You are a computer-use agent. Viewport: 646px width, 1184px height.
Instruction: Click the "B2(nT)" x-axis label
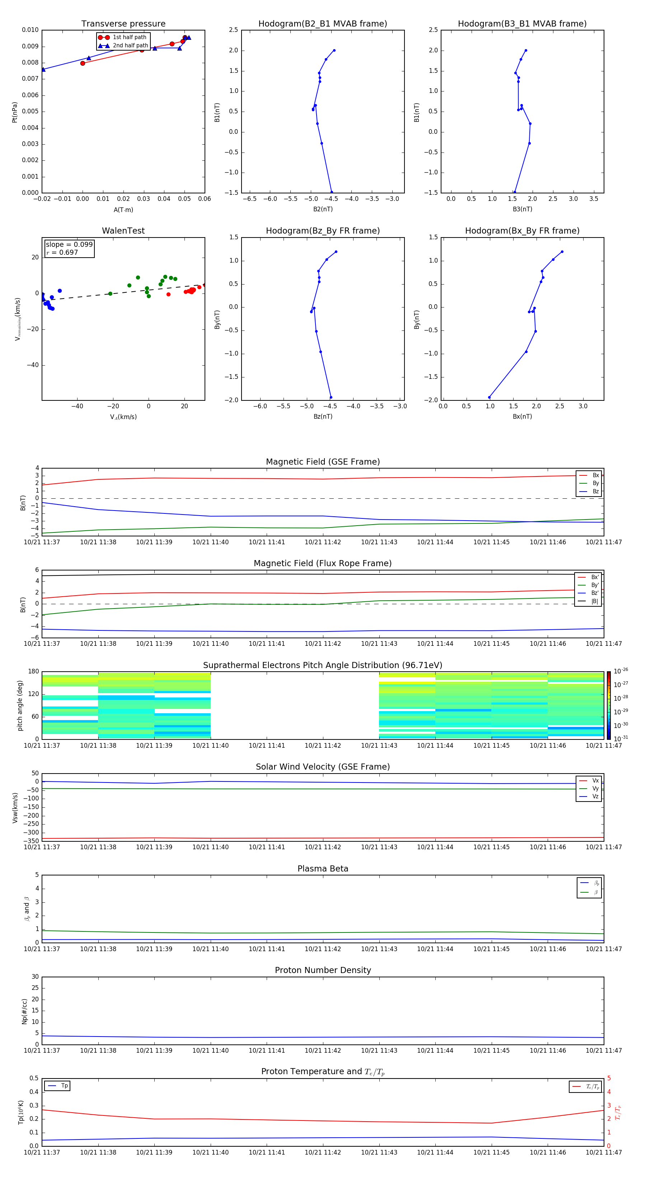coord(323,209)
